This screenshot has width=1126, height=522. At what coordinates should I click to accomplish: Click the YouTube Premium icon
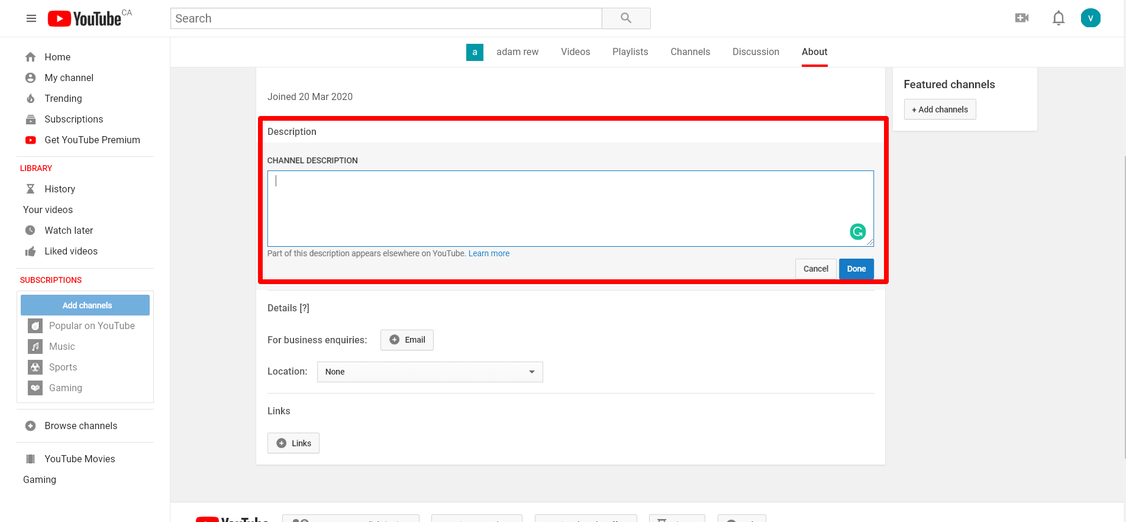pyautogui.click(x=31, y=140)
